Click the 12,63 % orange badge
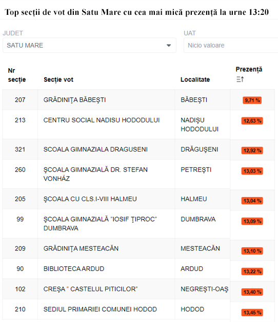Viewport: 278px width, 322px height. click(252, 121)
